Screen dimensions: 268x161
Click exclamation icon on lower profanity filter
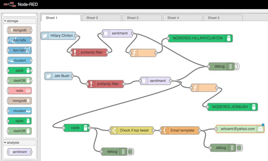[91, 84]
